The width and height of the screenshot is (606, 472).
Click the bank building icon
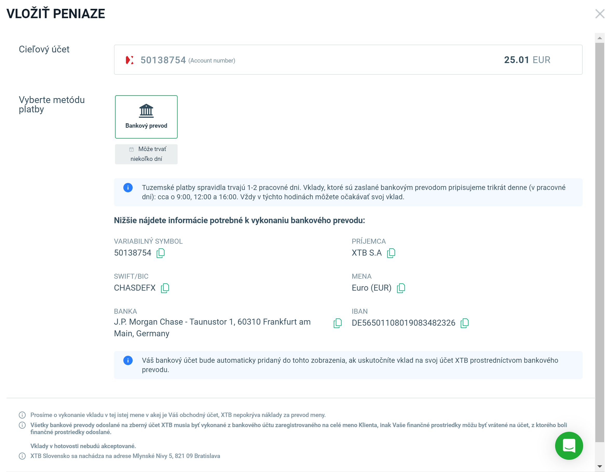click(146, 111)
